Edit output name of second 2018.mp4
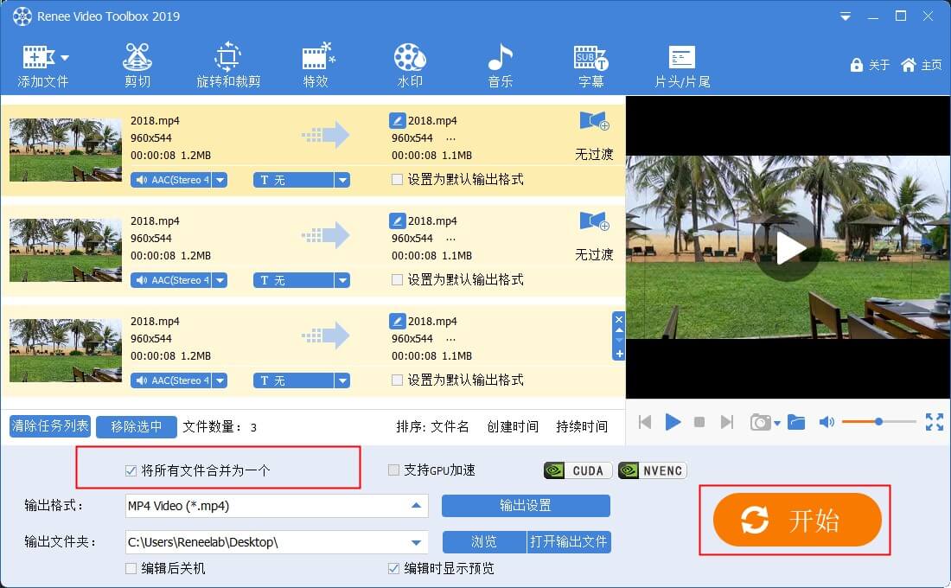The image size is (951, 588). pos(398,220)
